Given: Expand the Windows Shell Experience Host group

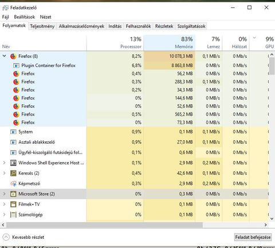Looking at the screenshot, I should (x=4, y=163).
